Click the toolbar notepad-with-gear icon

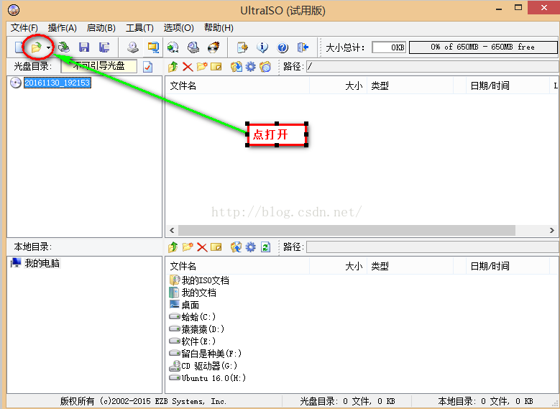242,47
